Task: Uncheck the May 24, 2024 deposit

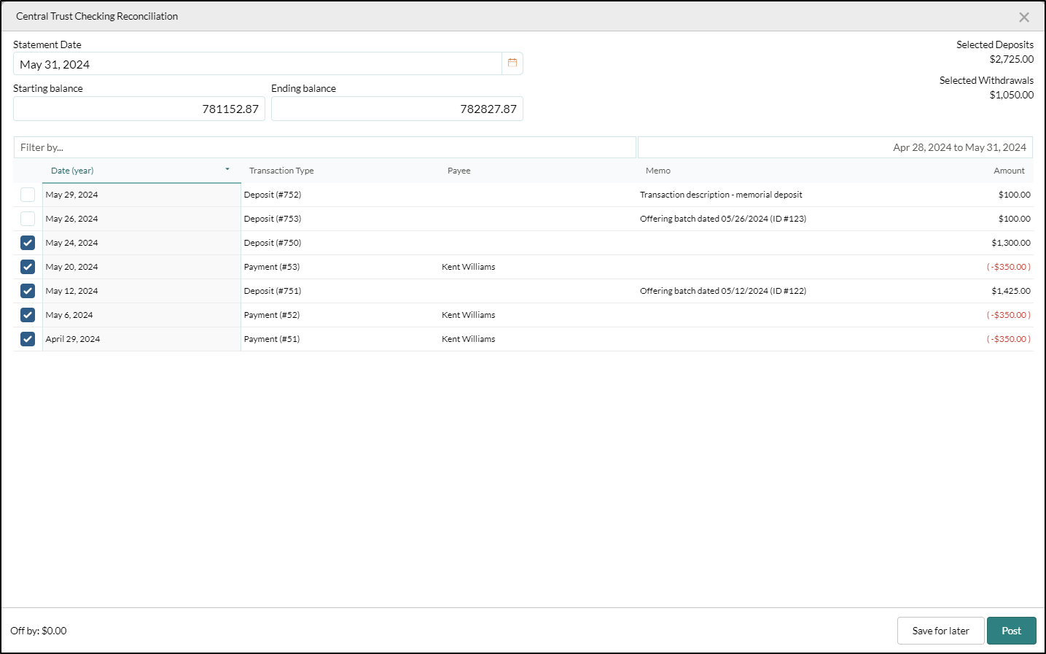Action: [28, 243]
